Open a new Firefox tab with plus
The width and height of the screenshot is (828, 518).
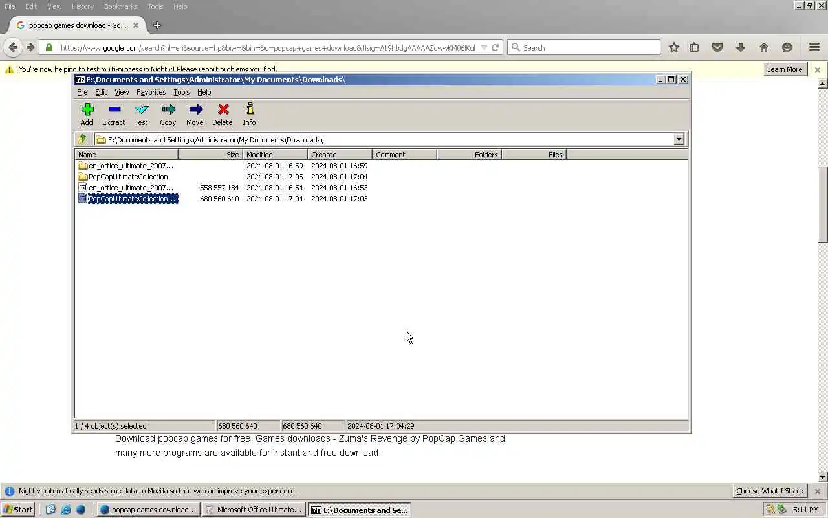157,25
